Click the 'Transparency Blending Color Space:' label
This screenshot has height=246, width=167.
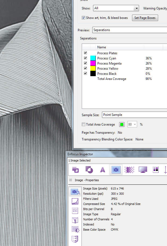[107, 139]
